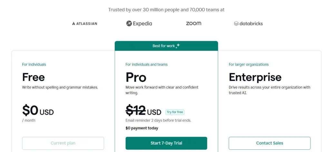The width and height of the screenshot is (330, 152).
Task: Click the crossed-out $12 price
Action: pyautogui.click(x=136, y=111)
